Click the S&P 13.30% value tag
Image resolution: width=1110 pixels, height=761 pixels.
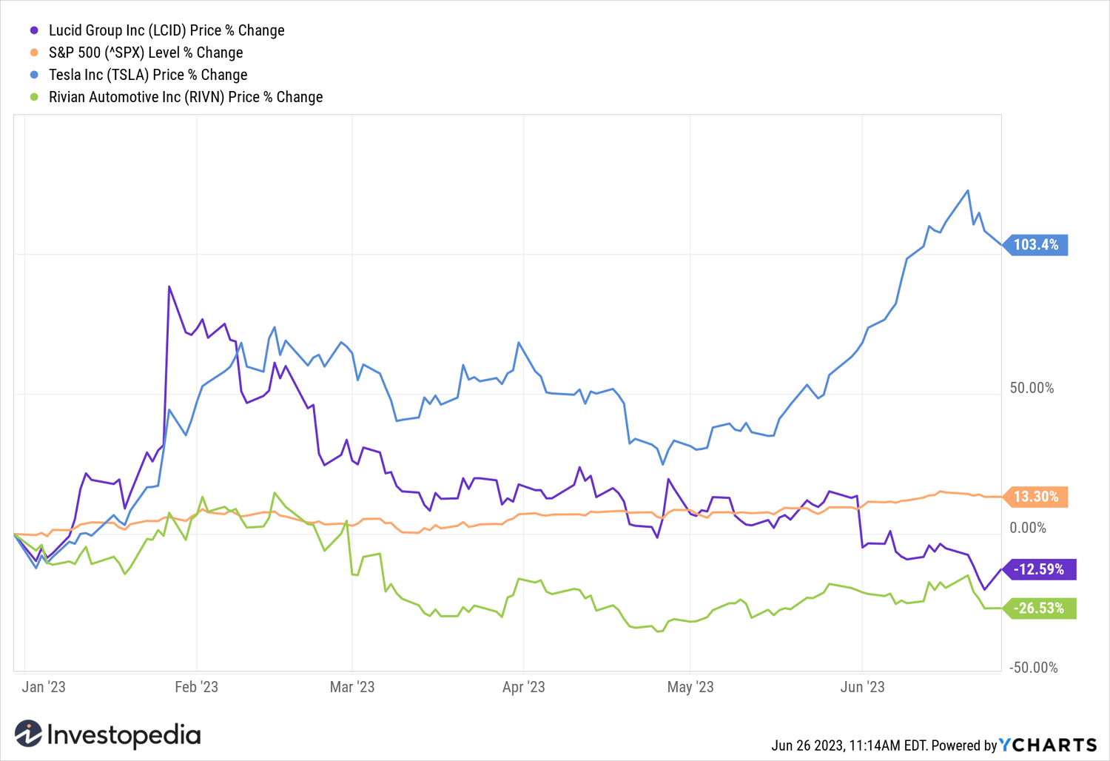(1036, 497)
